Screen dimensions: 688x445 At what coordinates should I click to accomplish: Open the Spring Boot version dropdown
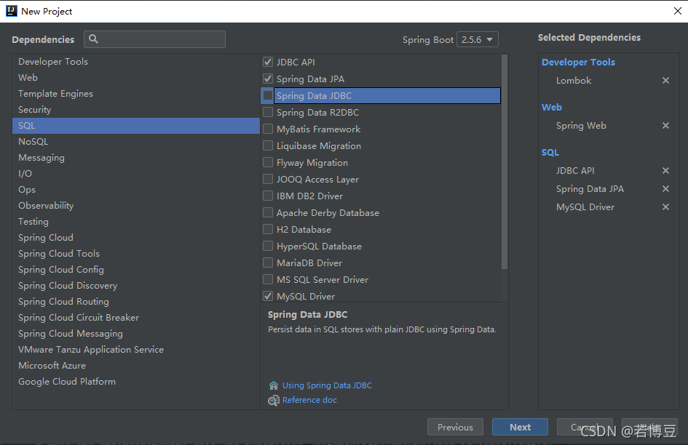coord(478,39)
